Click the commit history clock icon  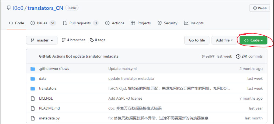[x=238, y=56]
